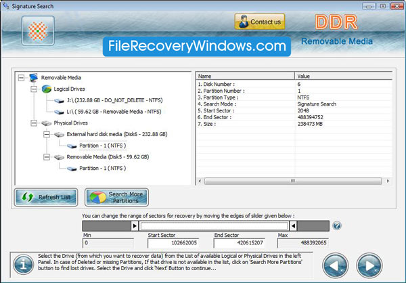
Task: Click the Value column header
Action: point(343,76)
